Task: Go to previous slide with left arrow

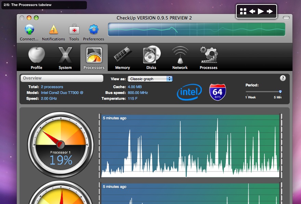Action: 252,11
